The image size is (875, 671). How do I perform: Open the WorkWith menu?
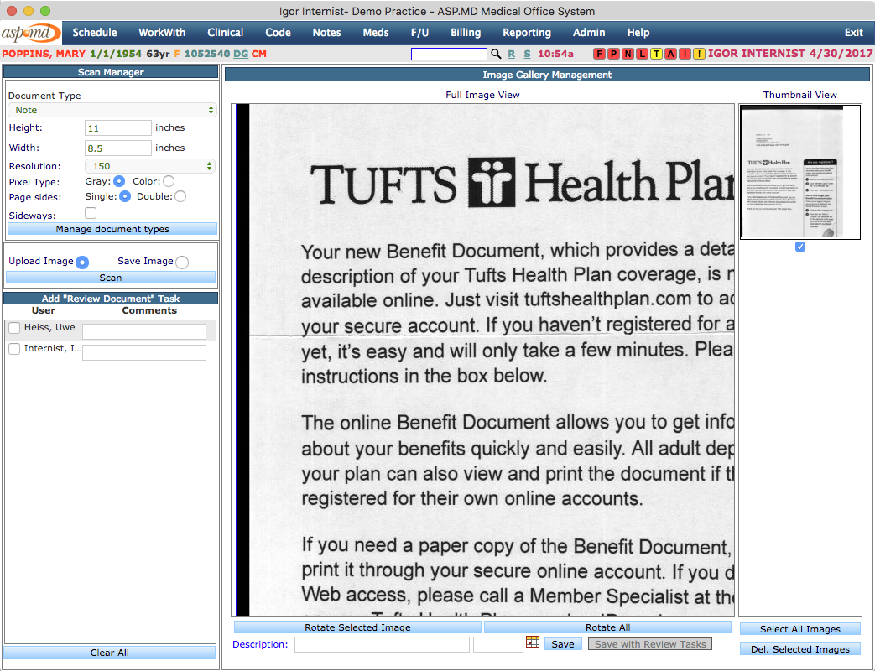(x=162, y=33)
